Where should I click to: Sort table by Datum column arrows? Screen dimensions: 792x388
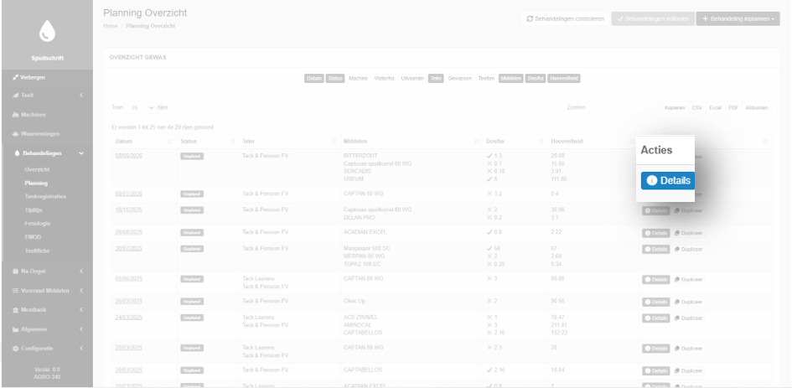coord(169,142)
